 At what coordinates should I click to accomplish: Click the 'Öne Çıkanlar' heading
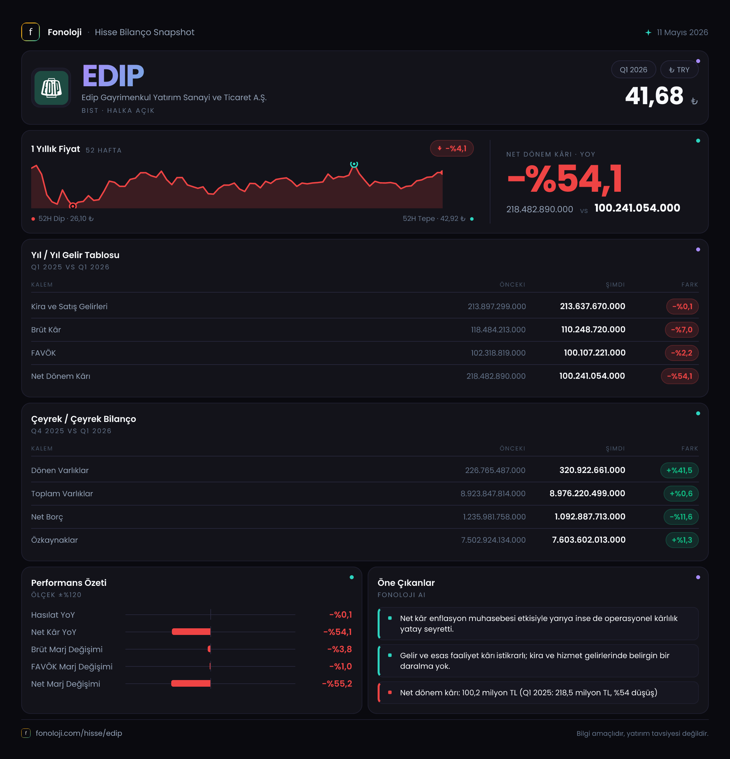[406, 583]
